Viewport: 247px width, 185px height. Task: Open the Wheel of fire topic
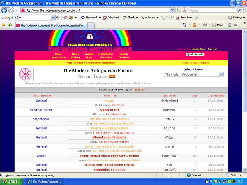(110, 110)
